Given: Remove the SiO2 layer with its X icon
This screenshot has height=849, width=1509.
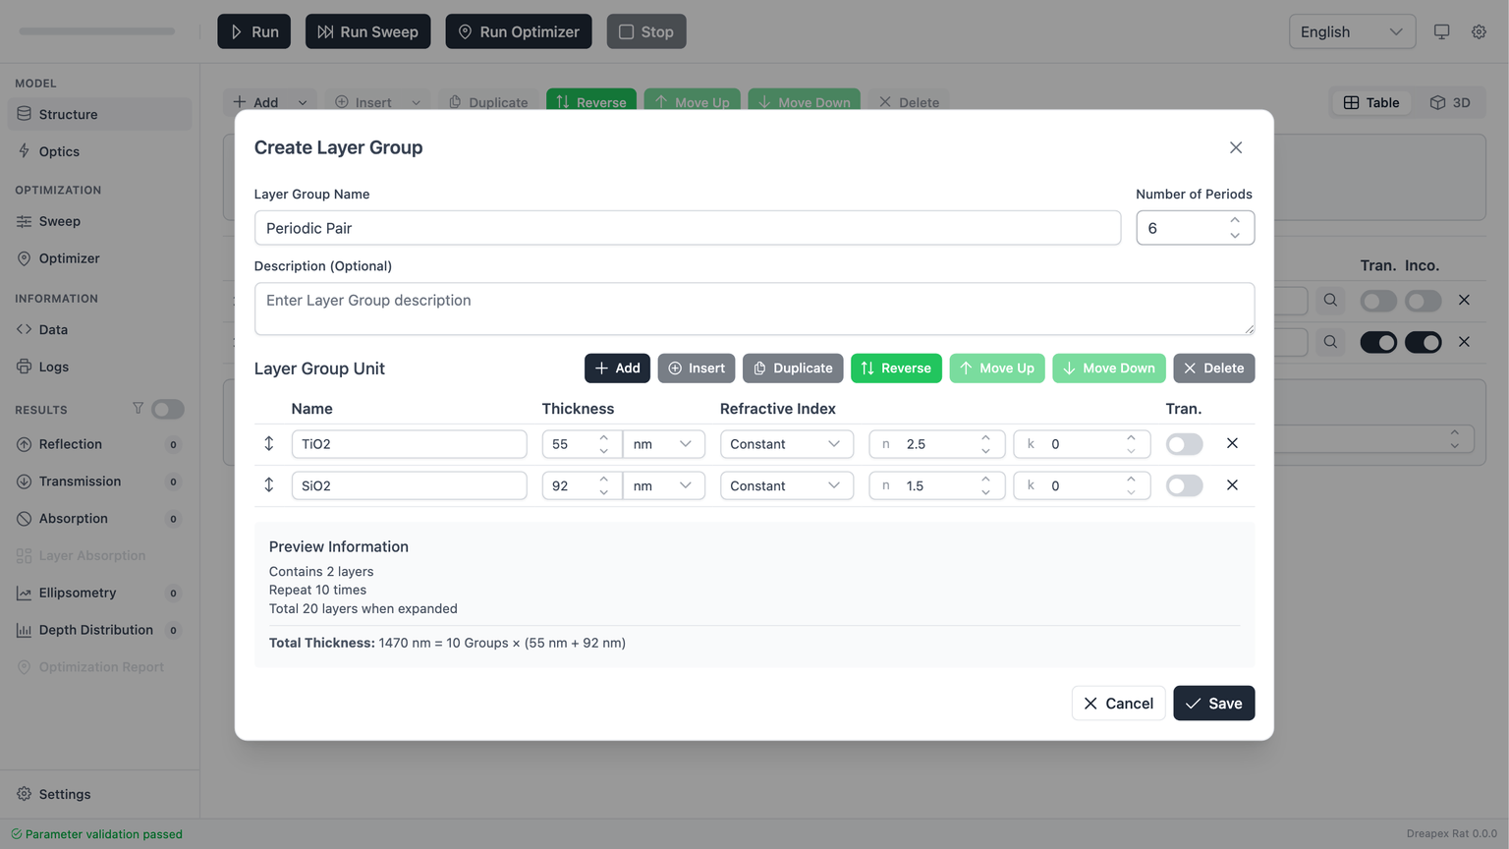Looking at the screenshot, I should 1232,485.
